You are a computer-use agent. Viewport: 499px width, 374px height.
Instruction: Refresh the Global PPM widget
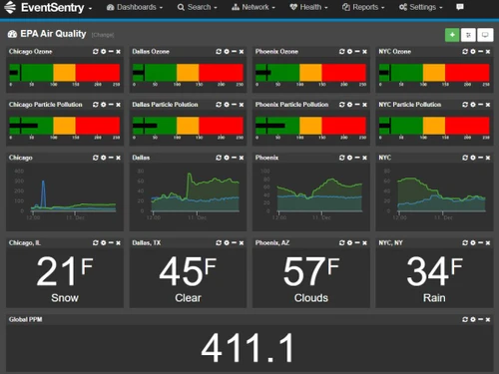[x=465, y=319]
